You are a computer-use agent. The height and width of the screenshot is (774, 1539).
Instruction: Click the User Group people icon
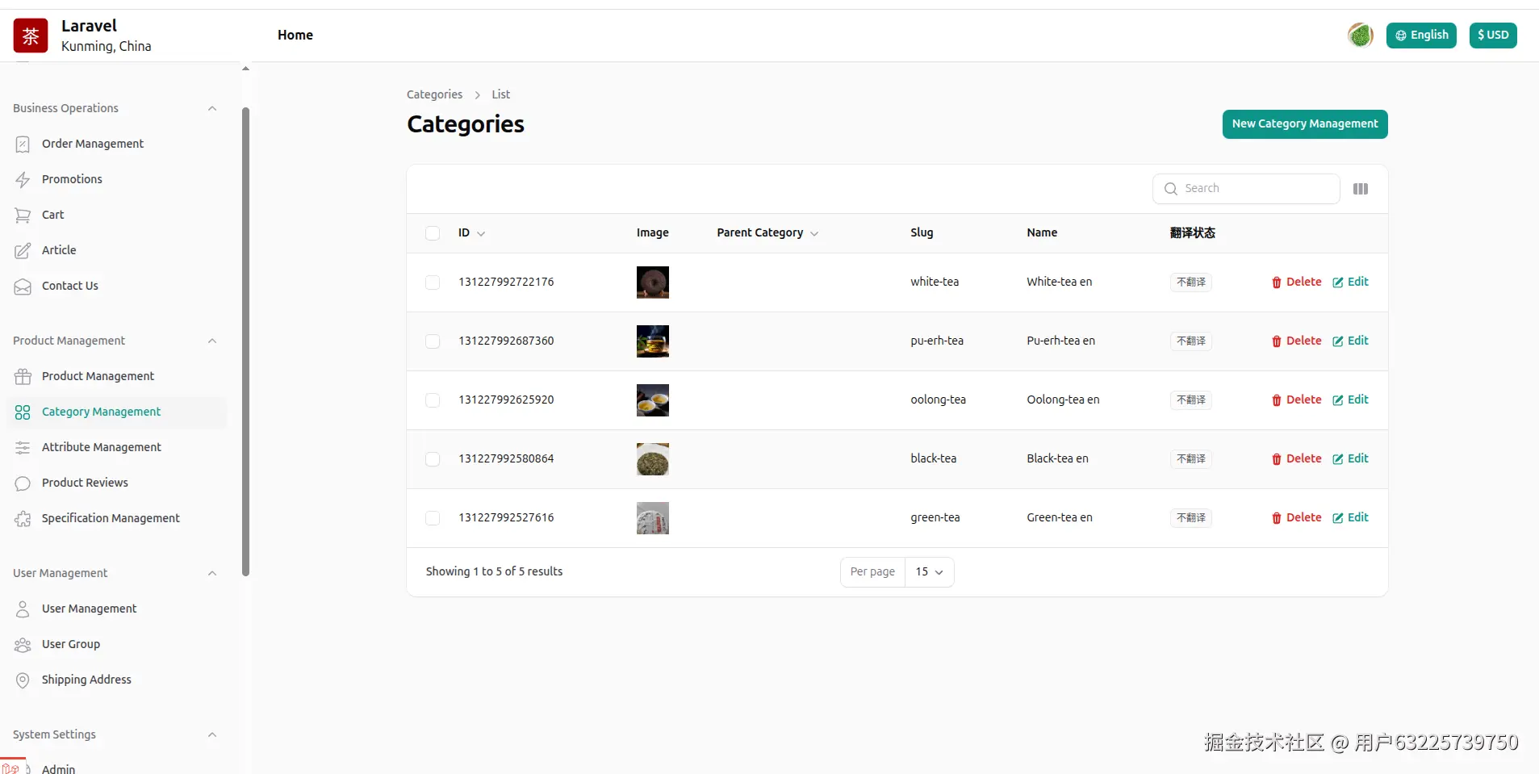click(x=23, y=645)
